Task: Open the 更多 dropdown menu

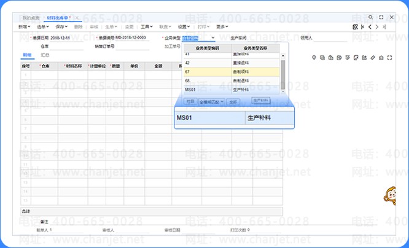Action: tap(222, 26)
